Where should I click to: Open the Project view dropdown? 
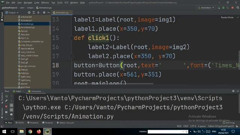click(x=12, y=12)
